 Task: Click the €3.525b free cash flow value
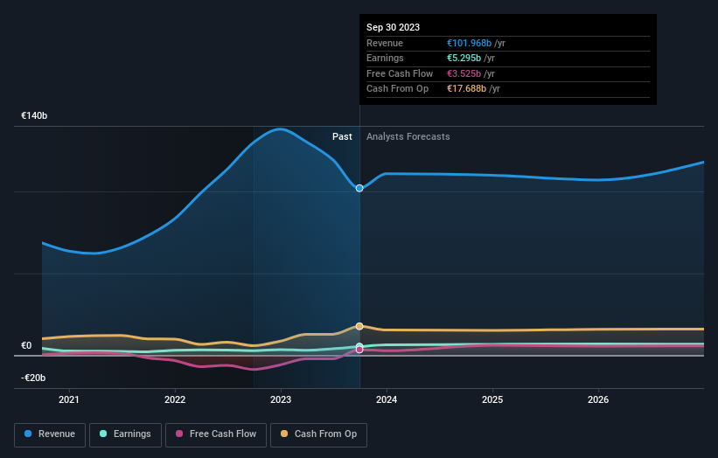[464, 73]
